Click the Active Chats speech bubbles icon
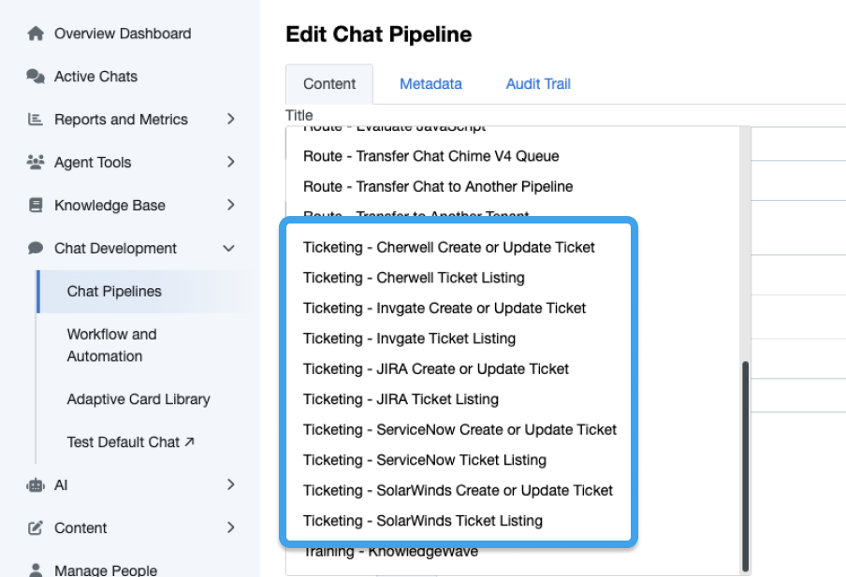The image size is (846, 577). coord(36,77)
